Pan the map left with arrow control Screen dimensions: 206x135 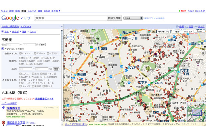[68, 37]
